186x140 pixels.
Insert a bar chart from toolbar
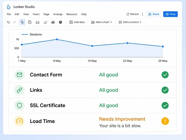point(53,22)
